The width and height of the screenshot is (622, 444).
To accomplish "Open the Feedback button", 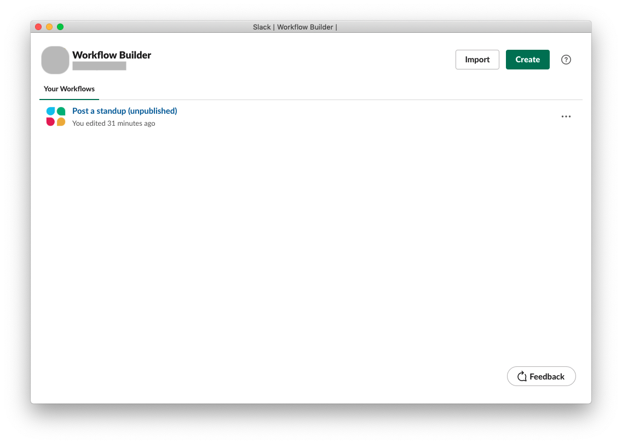I will 541,376.
